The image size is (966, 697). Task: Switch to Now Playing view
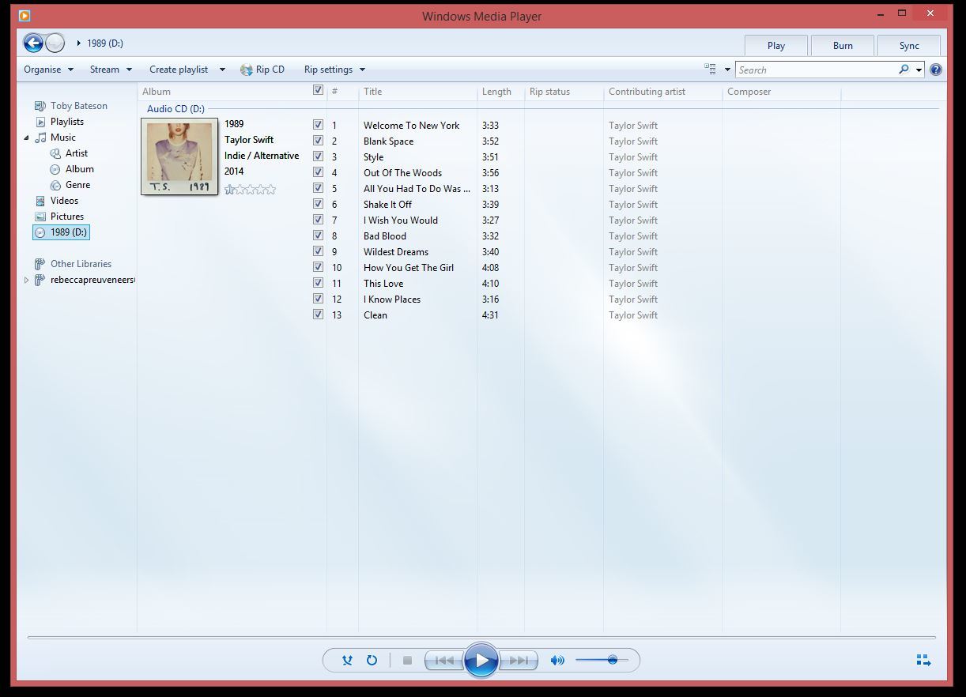click(923, 660)
